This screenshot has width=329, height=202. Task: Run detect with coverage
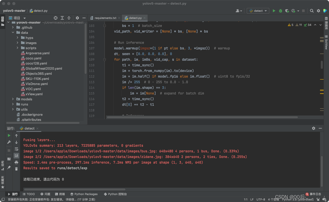[287, 11]
